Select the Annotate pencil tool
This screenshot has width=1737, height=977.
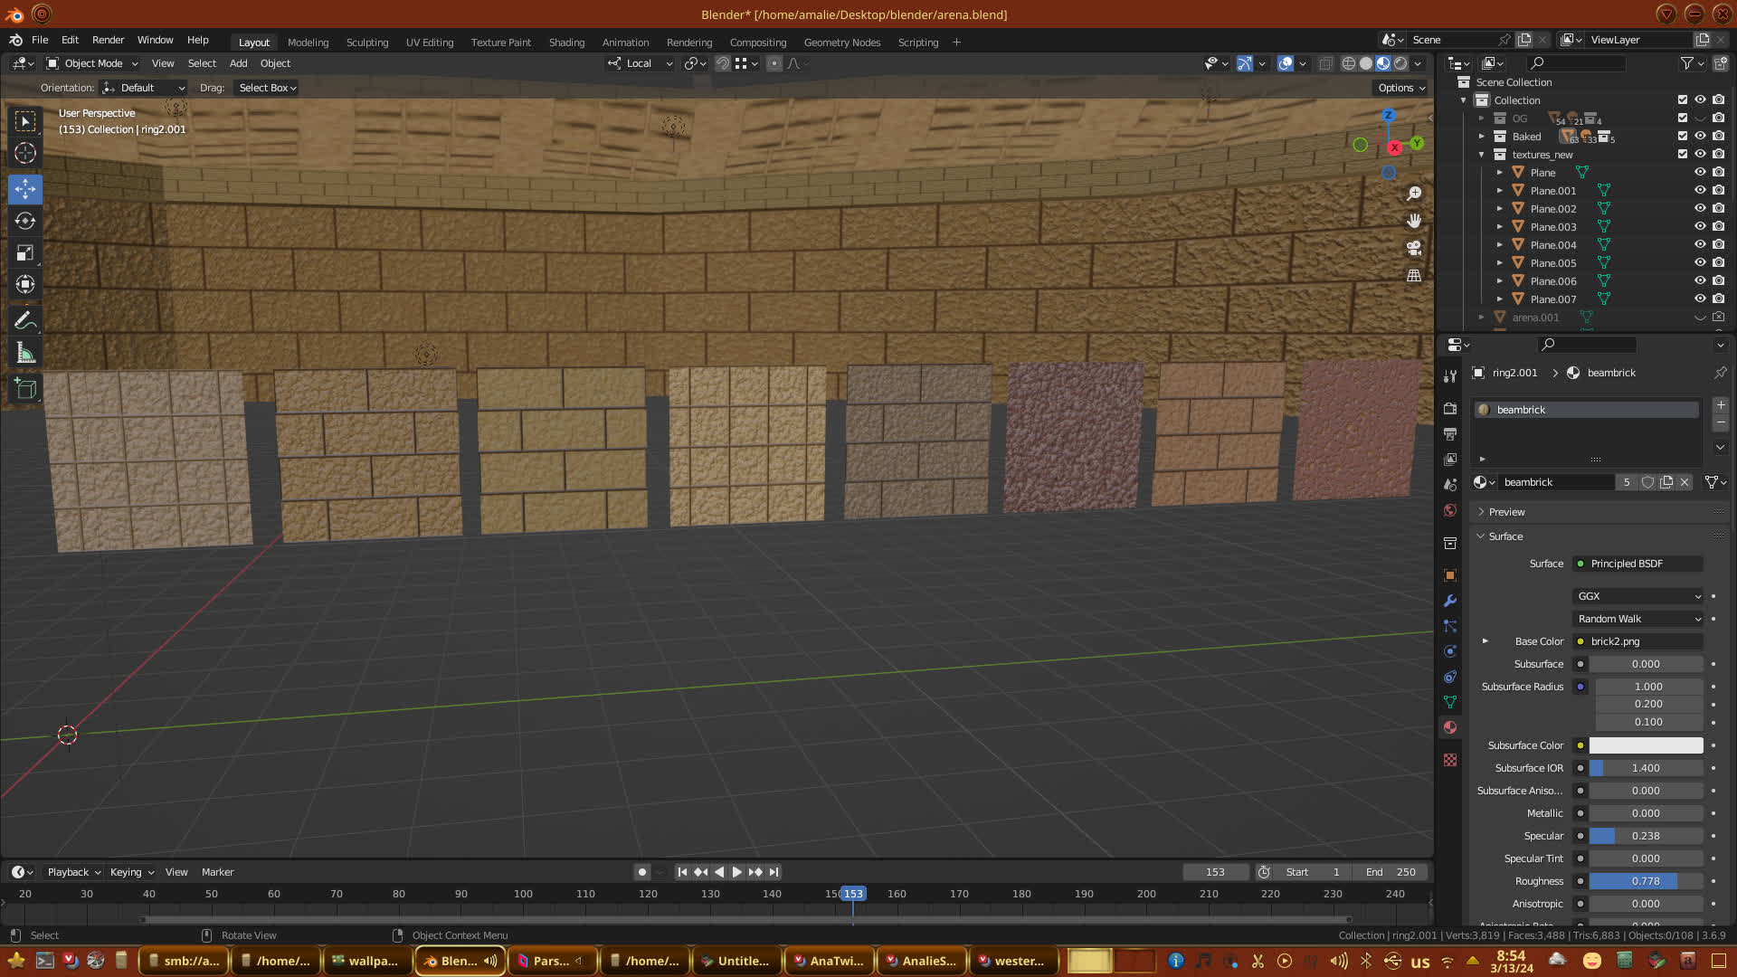25,321
